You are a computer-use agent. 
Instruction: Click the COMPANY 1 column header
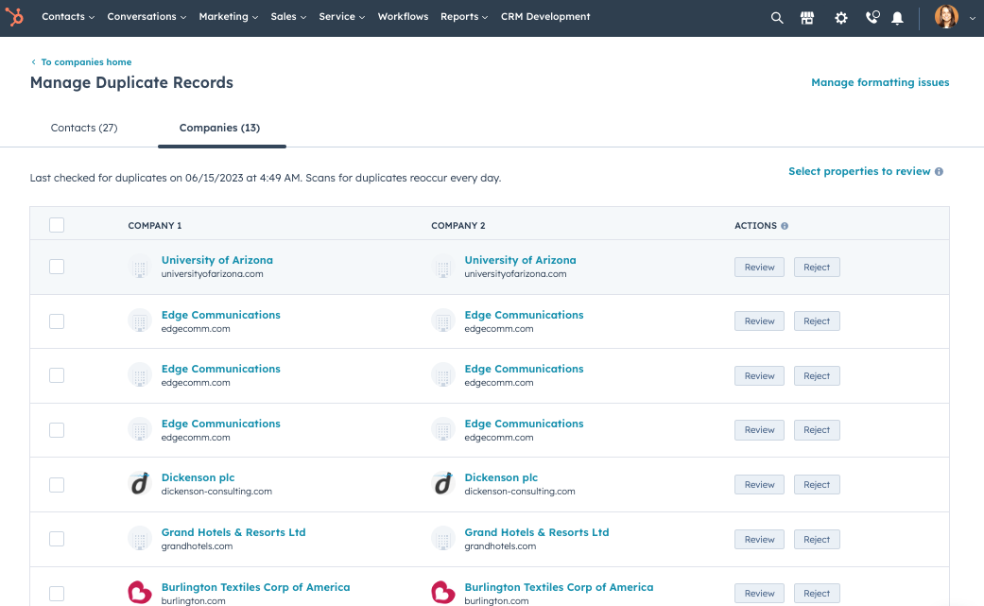point(154,226)
